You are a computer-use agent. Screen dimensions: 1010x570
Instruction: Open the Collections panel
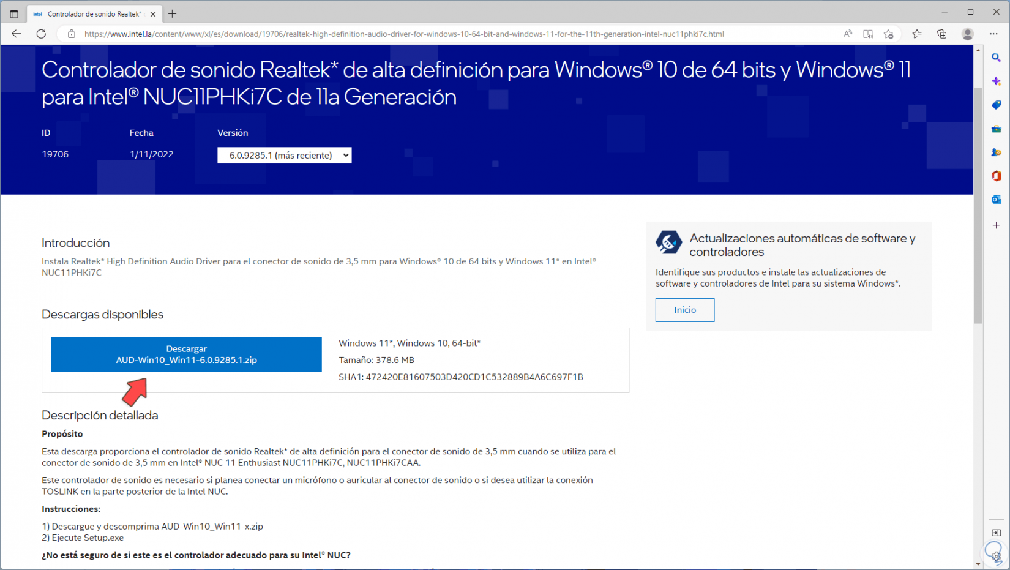pos(942,34)
